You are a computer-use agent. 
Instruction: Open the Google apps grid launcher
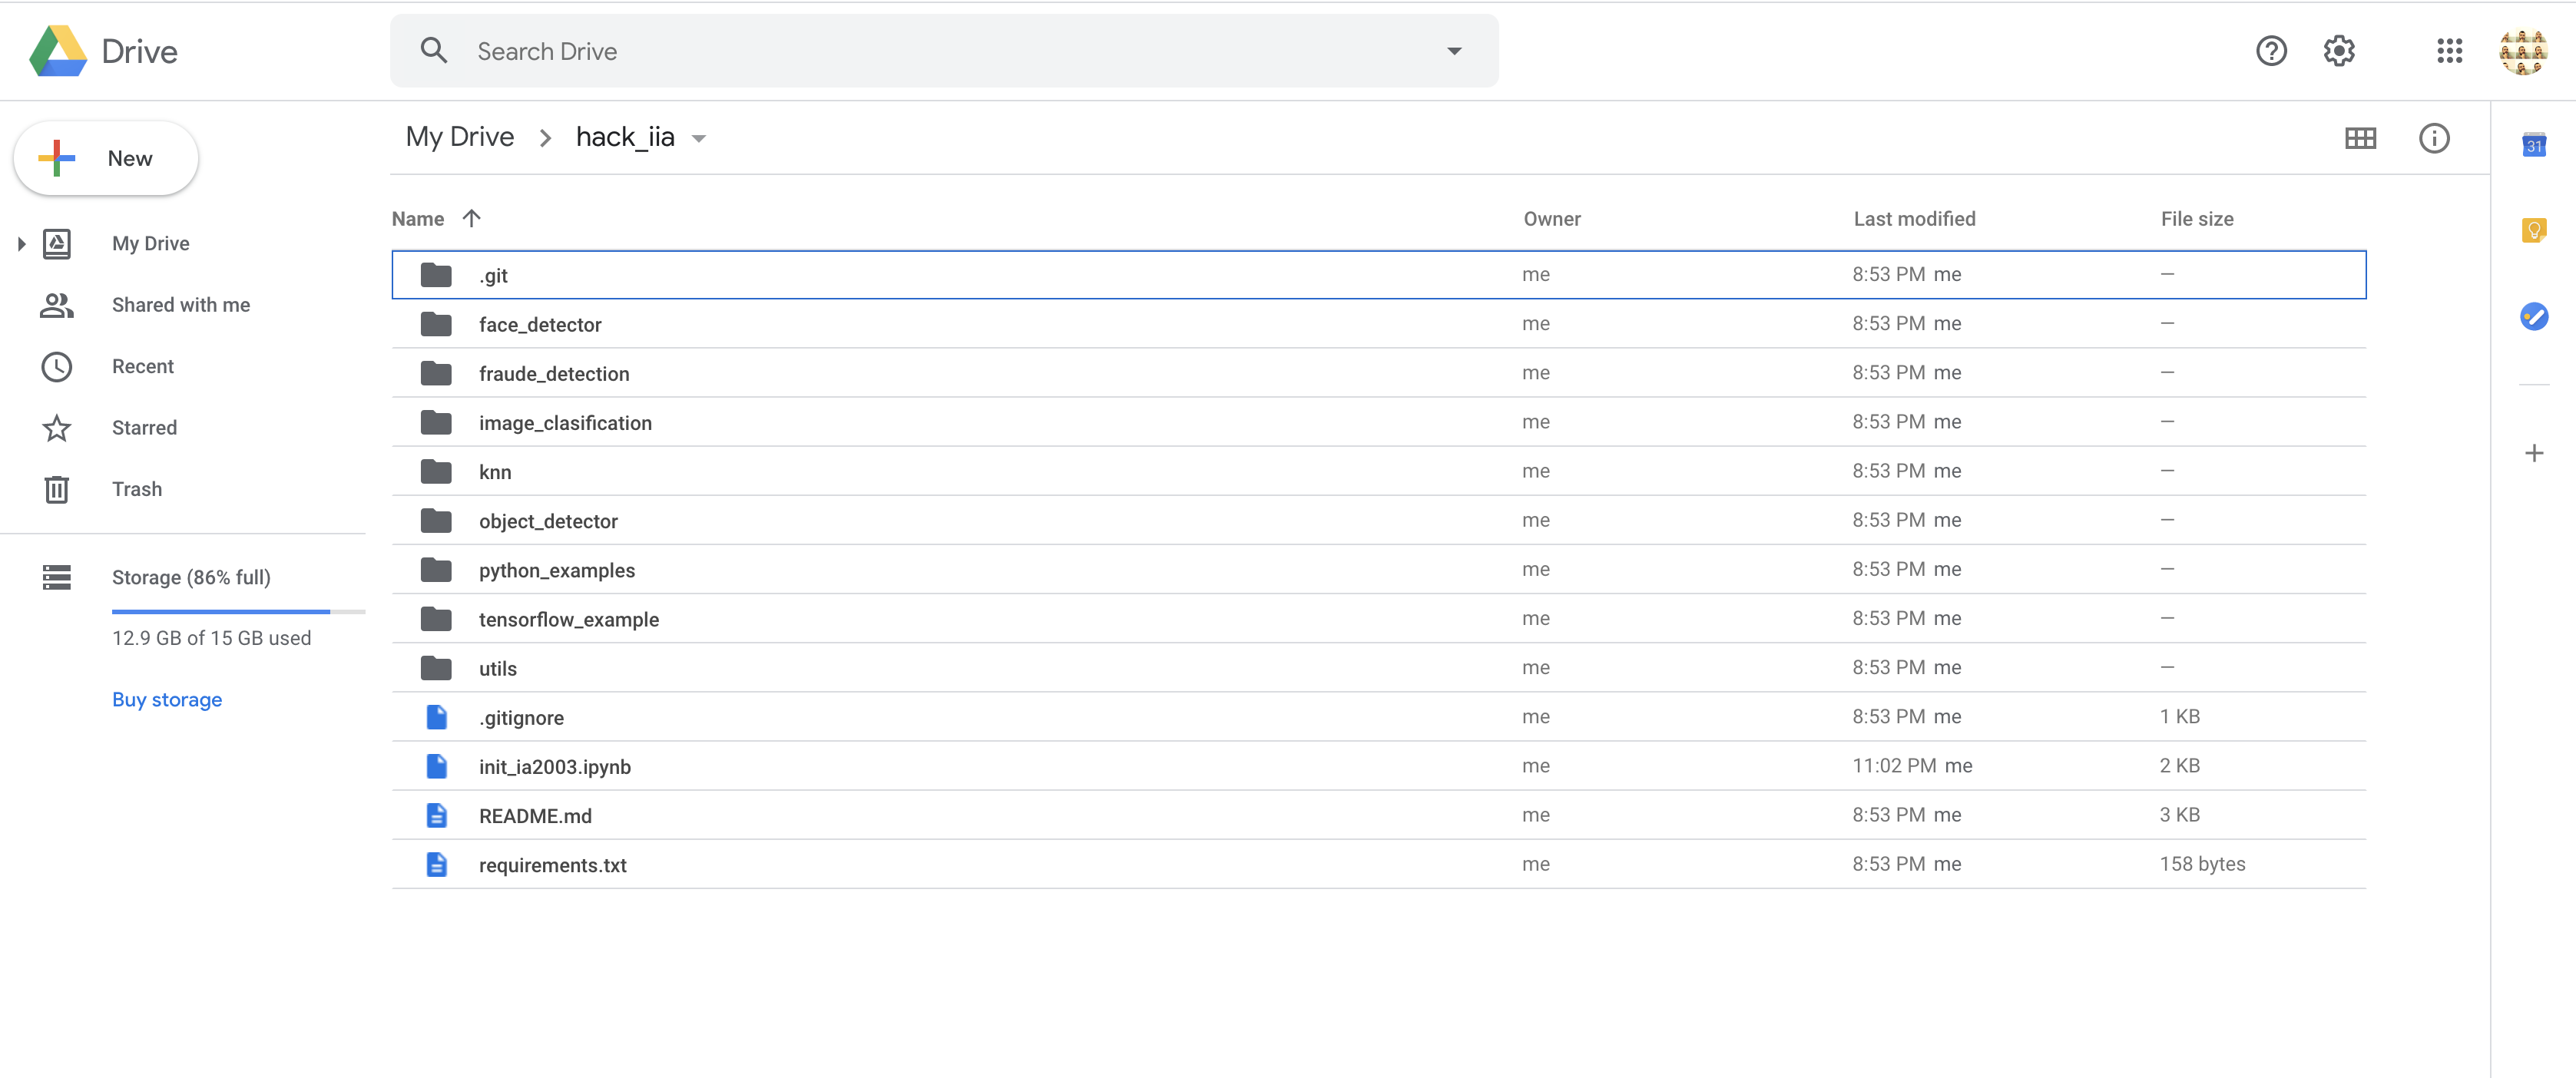click(x=2449, y=51)
